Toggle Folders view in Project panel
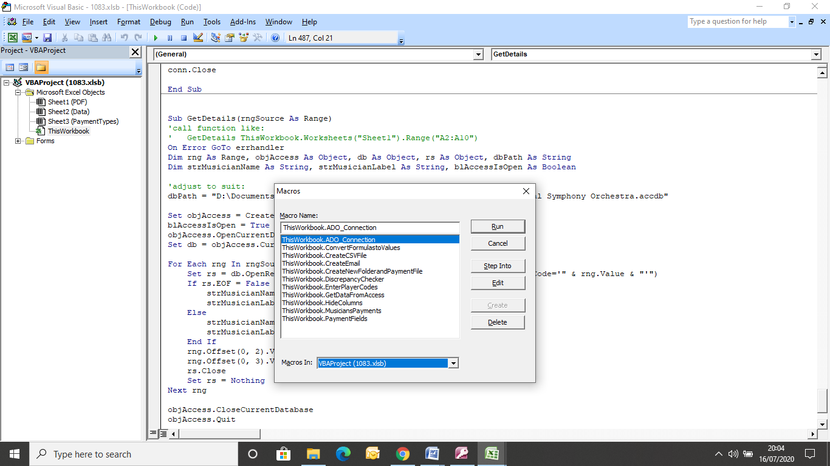Screen dimensions: 830x466 pos(41,67)
